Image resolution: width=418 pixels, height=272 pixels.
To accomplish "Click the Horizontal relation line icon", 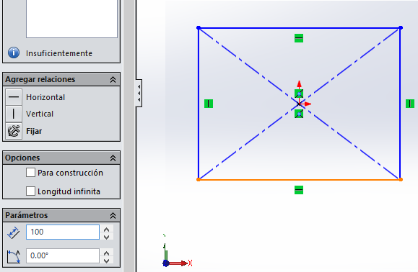I will click(14, 97).
